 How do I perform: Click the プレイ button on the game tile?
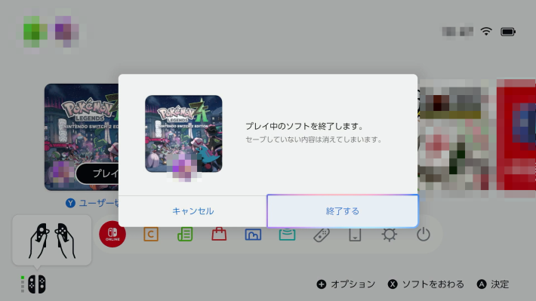pos(97,174)
